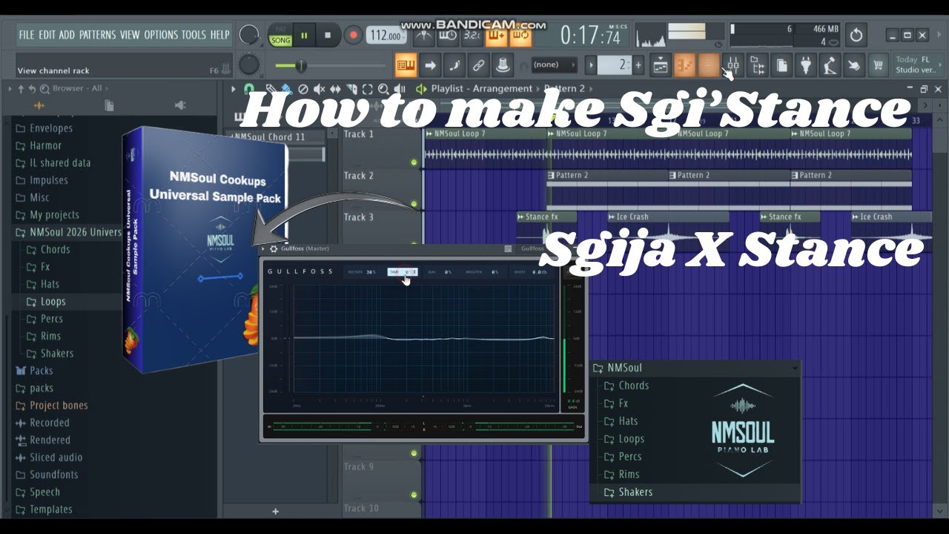Select the playlist Delete tool
Screen dimensions: 949x534
point(303,89)
